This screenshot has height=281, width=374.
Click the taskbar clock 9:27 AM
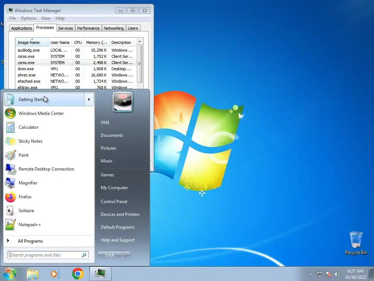pos(355,271)
